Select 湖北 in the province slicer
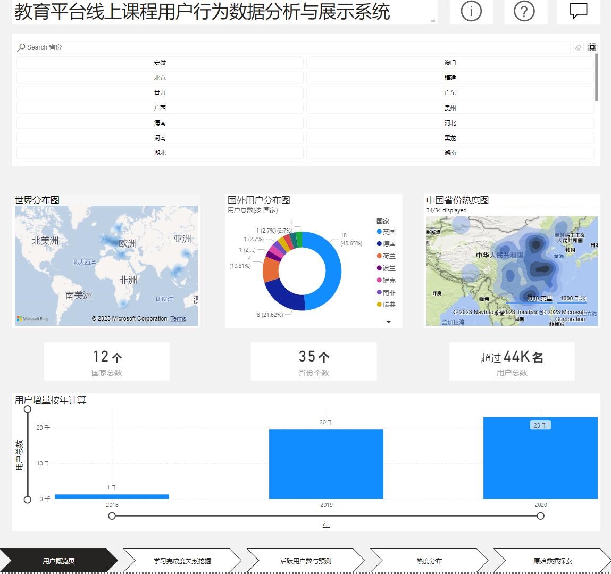611x574 pixels. click(160, 153)
